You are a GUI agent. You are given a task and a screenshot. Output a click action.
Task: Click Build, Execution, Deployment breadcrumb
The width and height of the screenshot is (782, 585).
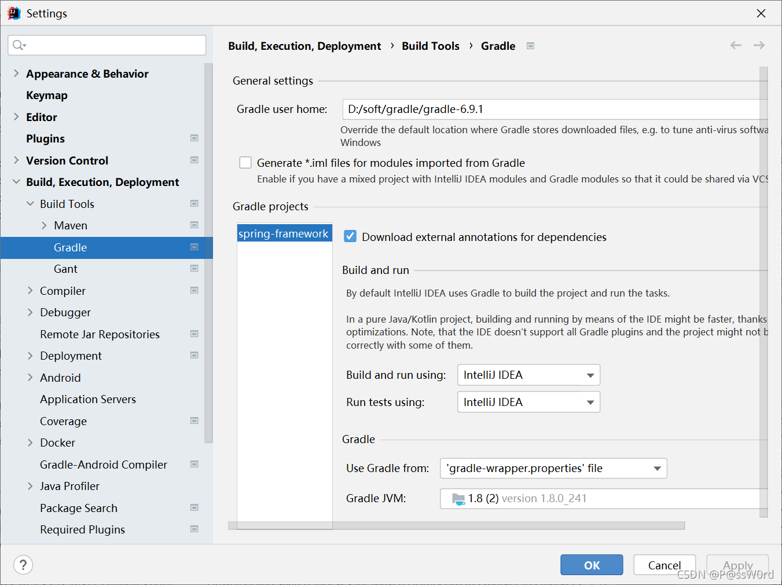click(x=304, y=46)
